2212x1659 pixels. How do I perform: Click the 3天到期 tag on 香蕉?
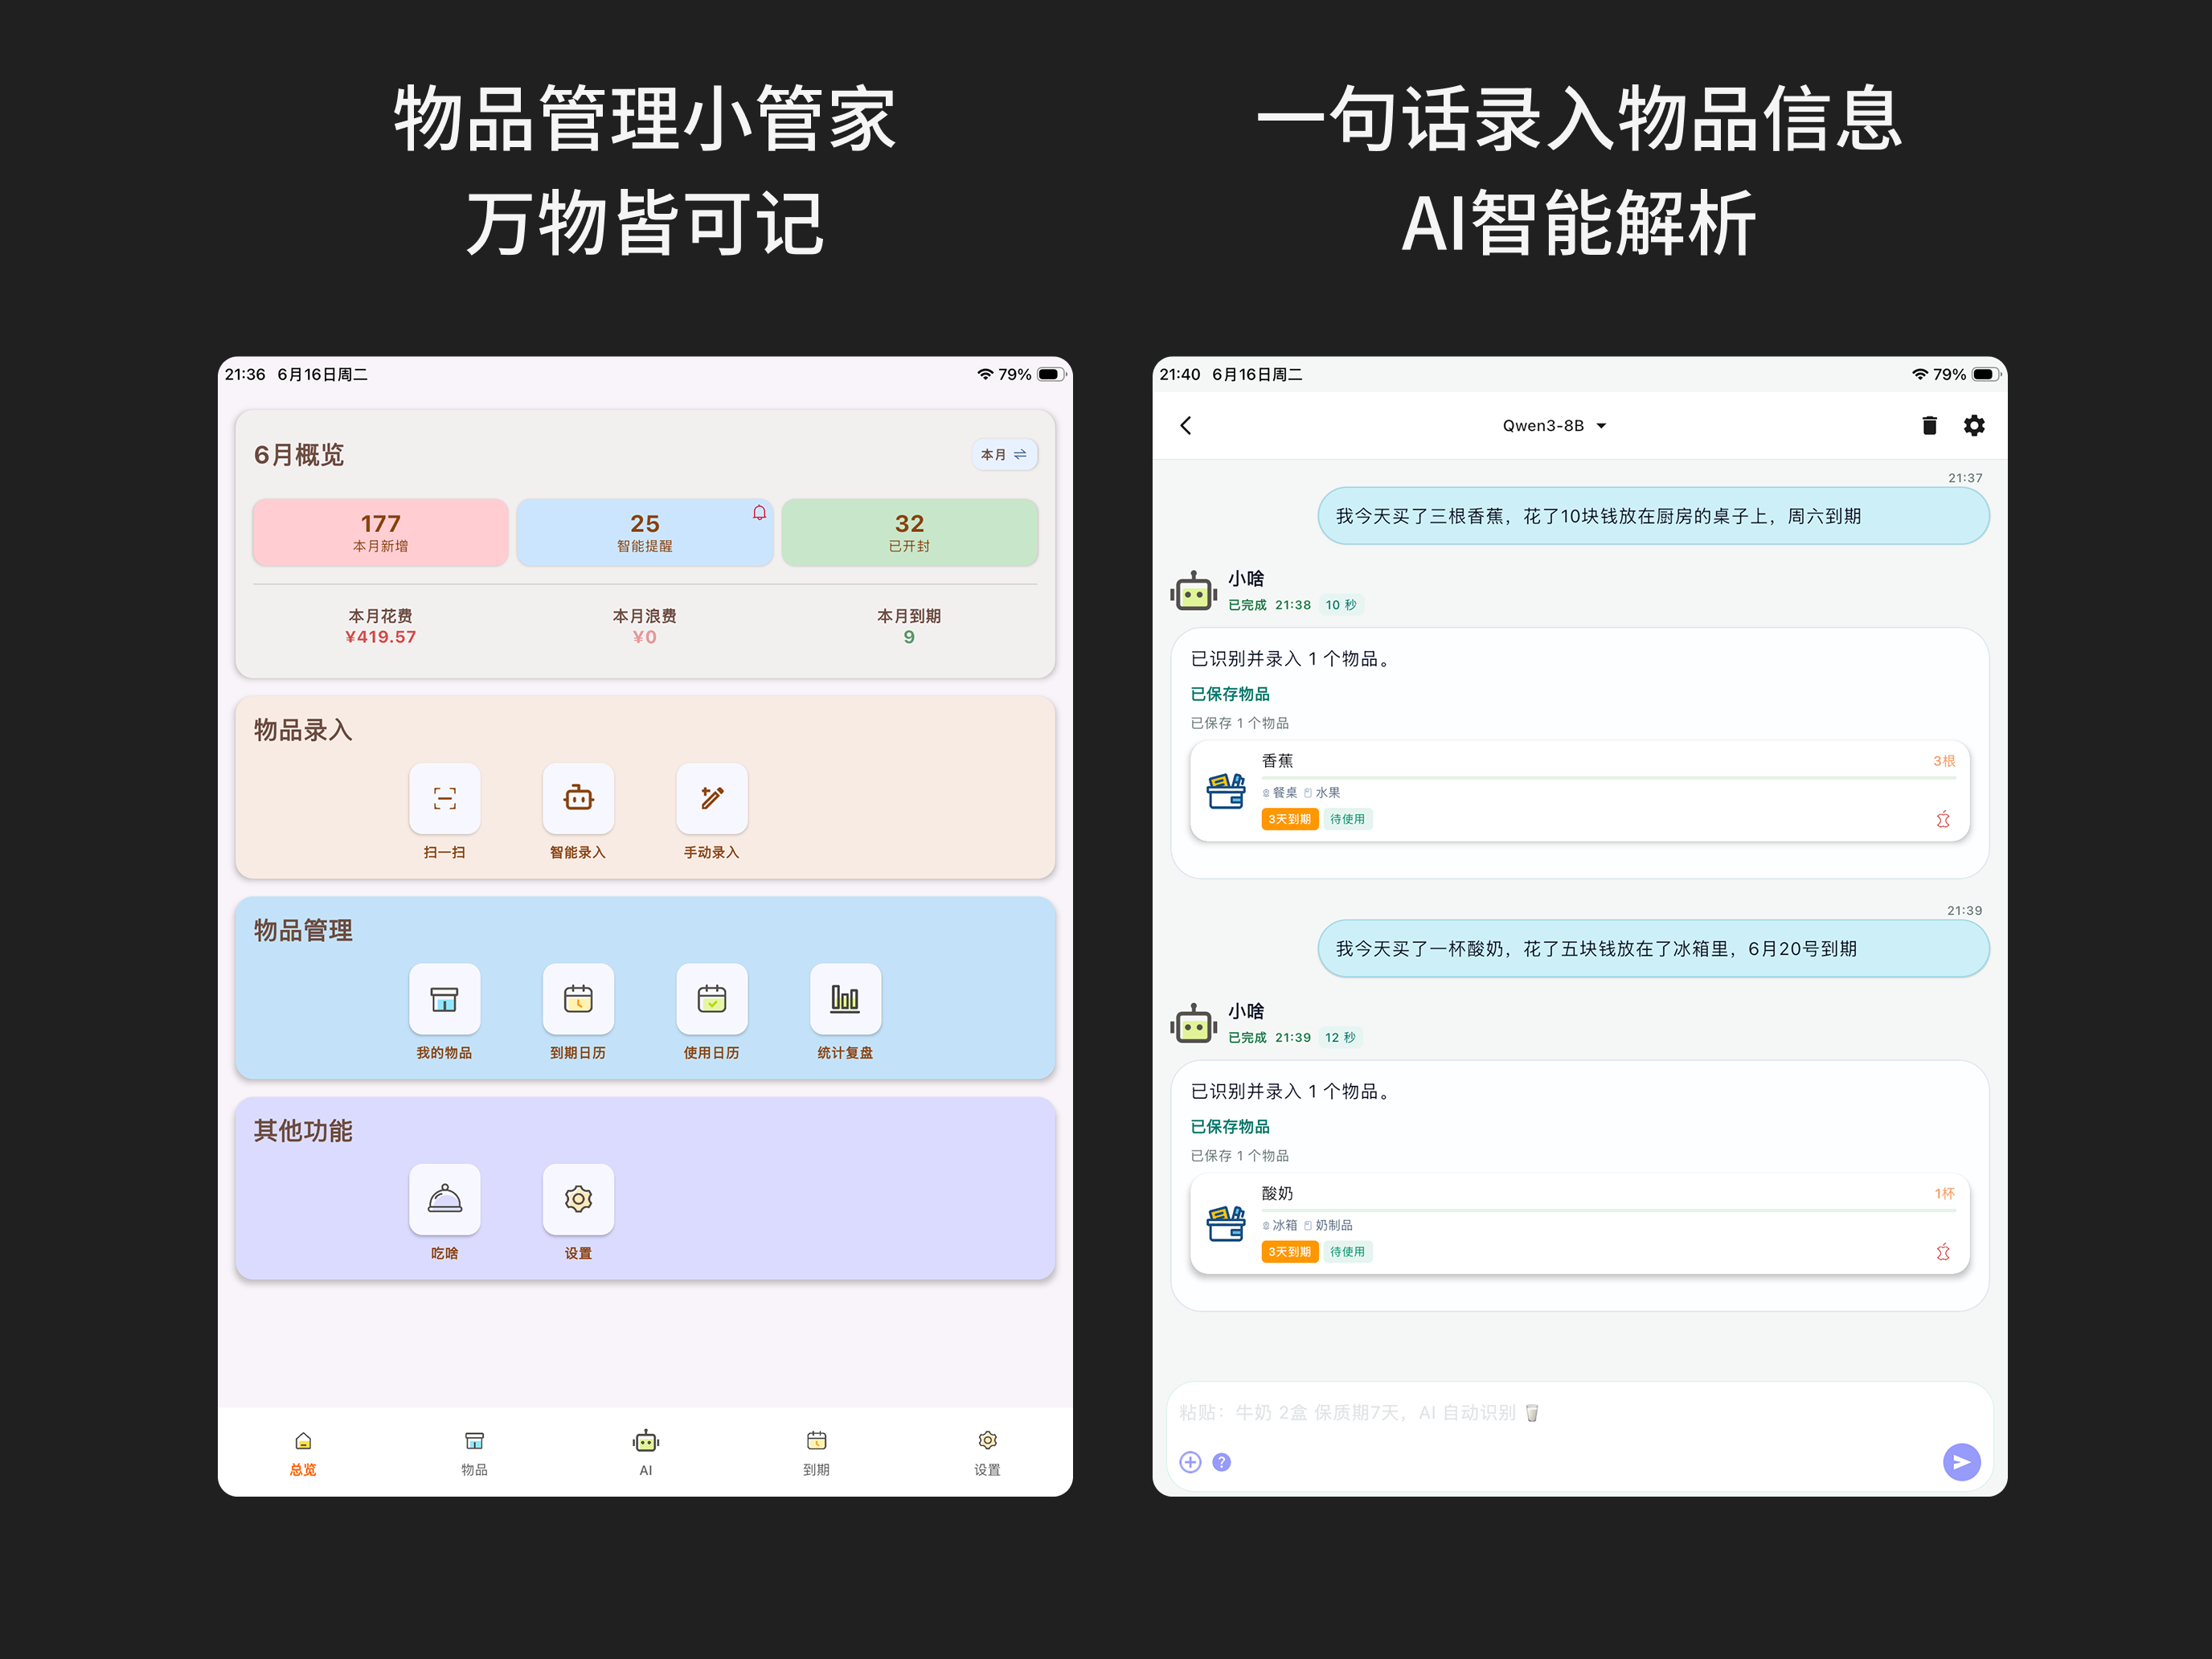pyautogui.click(x=1290, y=819)
